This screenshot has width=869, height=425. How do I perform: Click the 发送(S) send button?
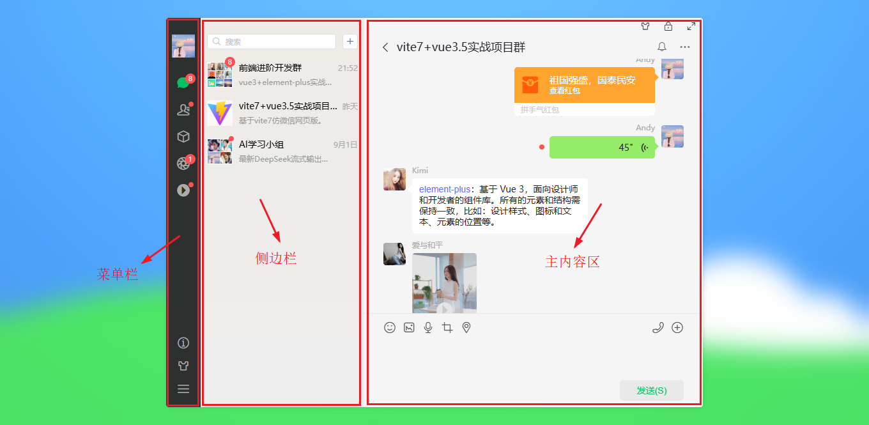click(652, 390)
